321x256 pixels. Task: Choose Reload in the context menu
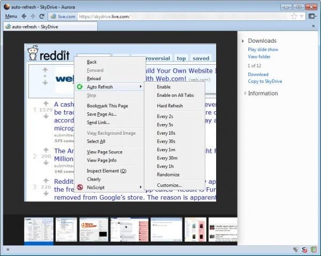point(94,79)
